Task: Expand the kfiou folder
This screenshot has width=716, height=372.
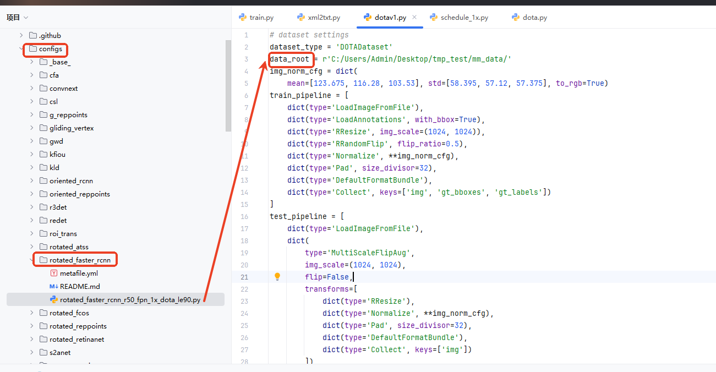Action: click(x=32, y=154)
